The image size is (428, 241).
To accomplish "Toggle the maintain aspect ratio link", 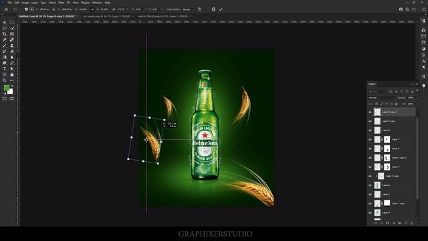I will pos(92,9).
